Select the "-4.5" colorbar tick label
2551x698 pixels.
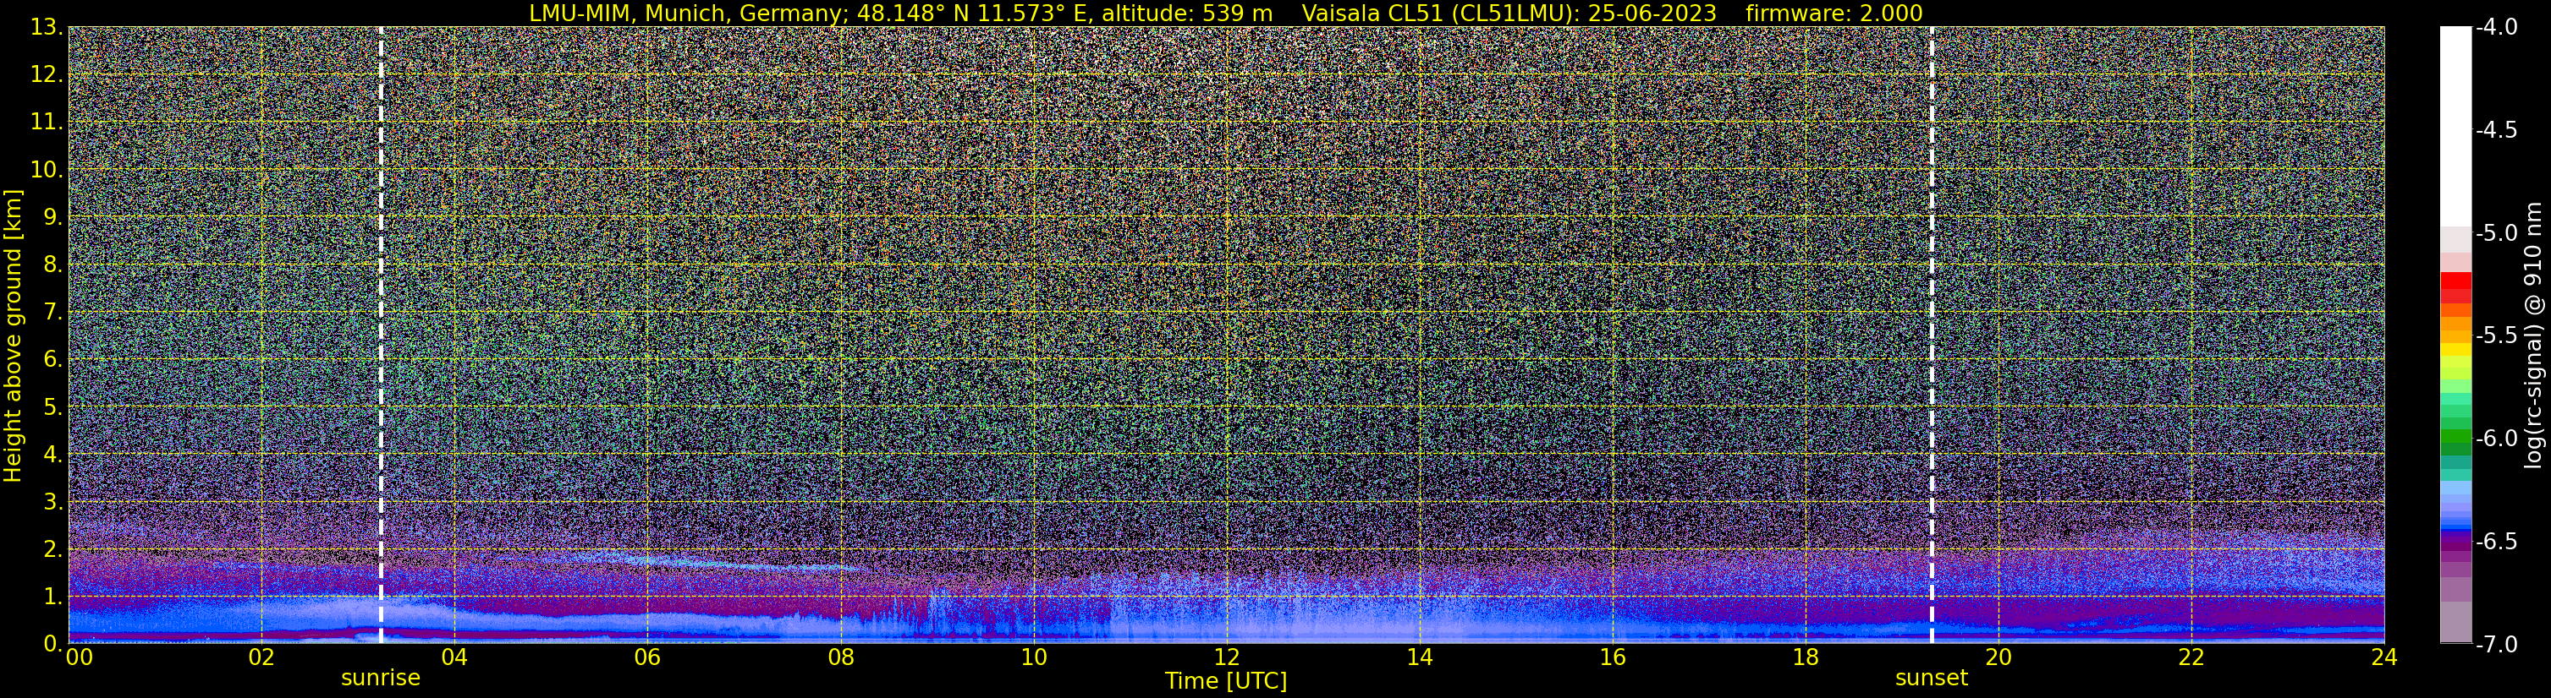pos(2495,129)
